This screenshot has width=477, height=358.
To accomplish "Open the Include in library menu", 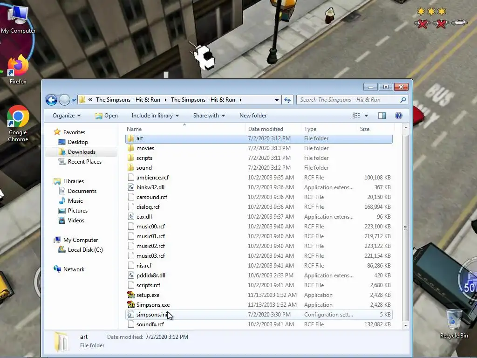I will pyautogui.click(x=155, y=116).
